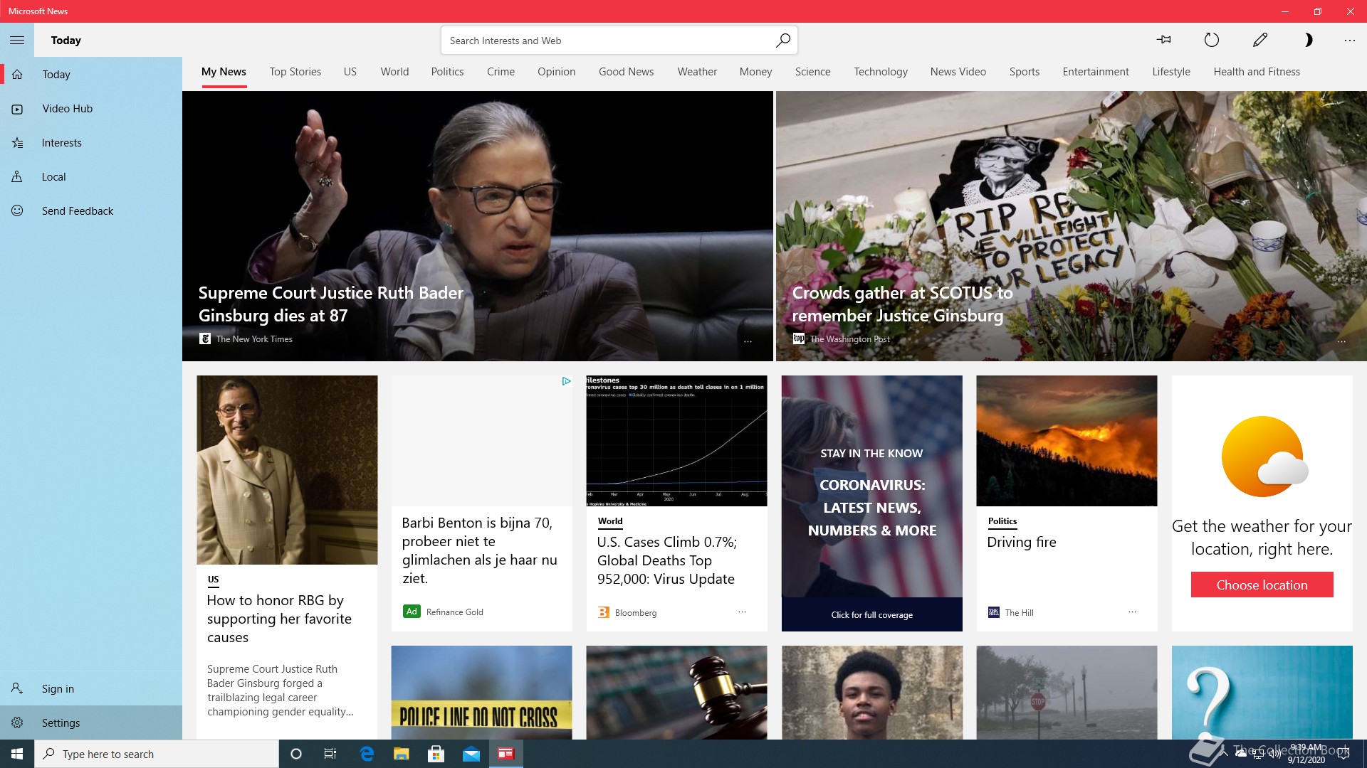The image size is (1367, 768).
Task: Click Microsoft News taskbar icon
Action: [x=506, y=754]
